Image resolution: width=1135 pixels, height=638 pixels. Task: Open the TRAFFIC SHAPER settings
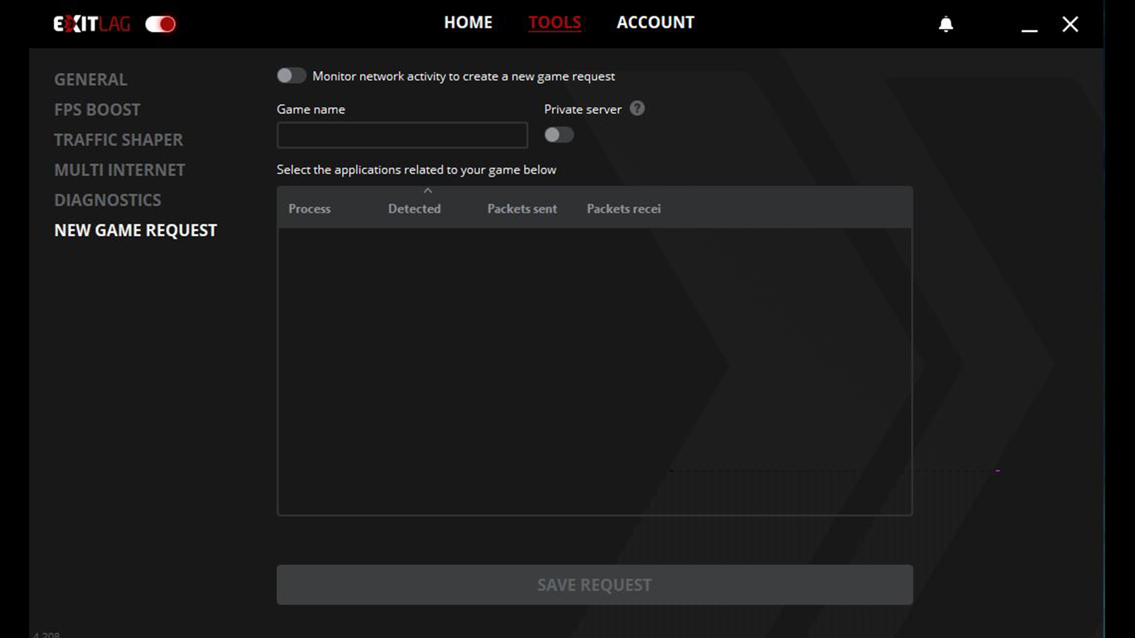point(118,140)
